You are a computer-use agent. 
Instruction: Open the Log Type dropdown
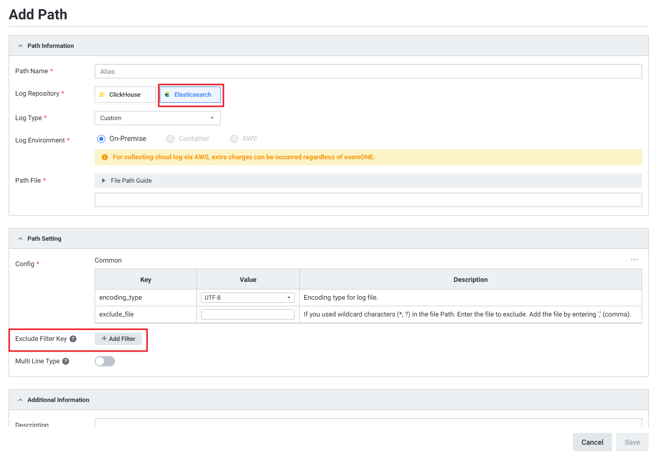(157, 118)
